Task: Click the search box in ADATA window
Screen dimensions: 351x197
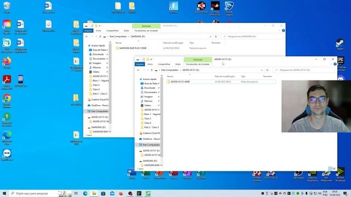Action: point(303,70)
